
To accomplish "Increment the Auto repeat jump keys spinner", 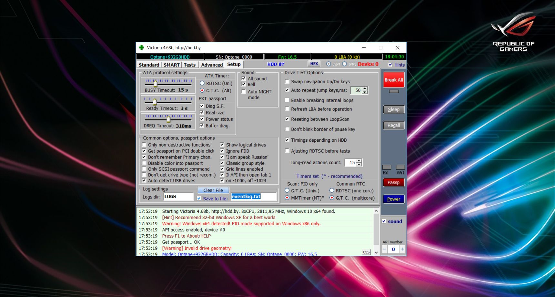I will coord(365,89).
